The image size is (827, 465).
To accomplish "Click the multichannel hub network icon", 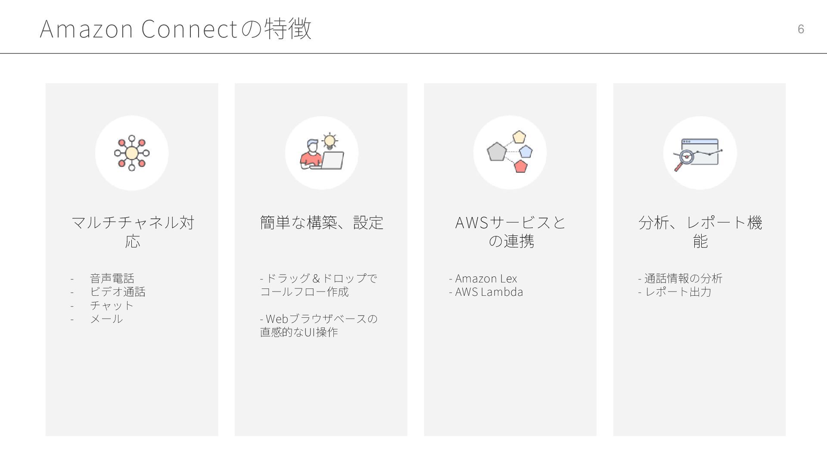I will pyautogui.click(x=132, y=153).
